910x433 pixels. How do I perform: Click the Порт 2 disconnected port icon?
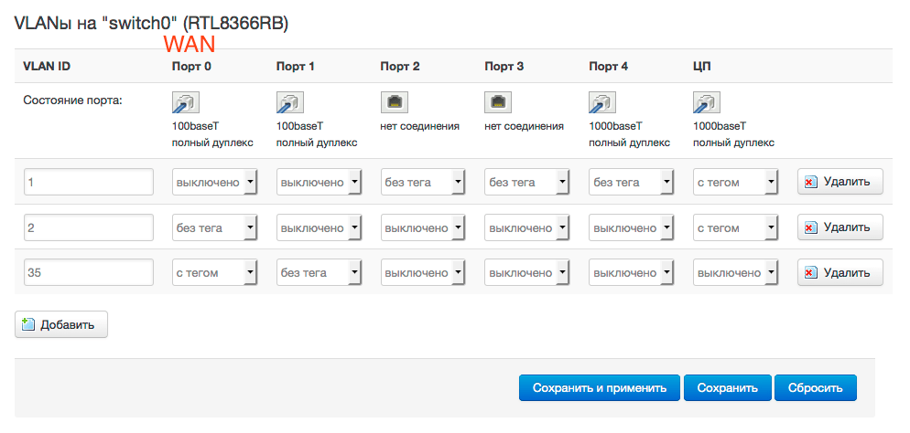394,103
